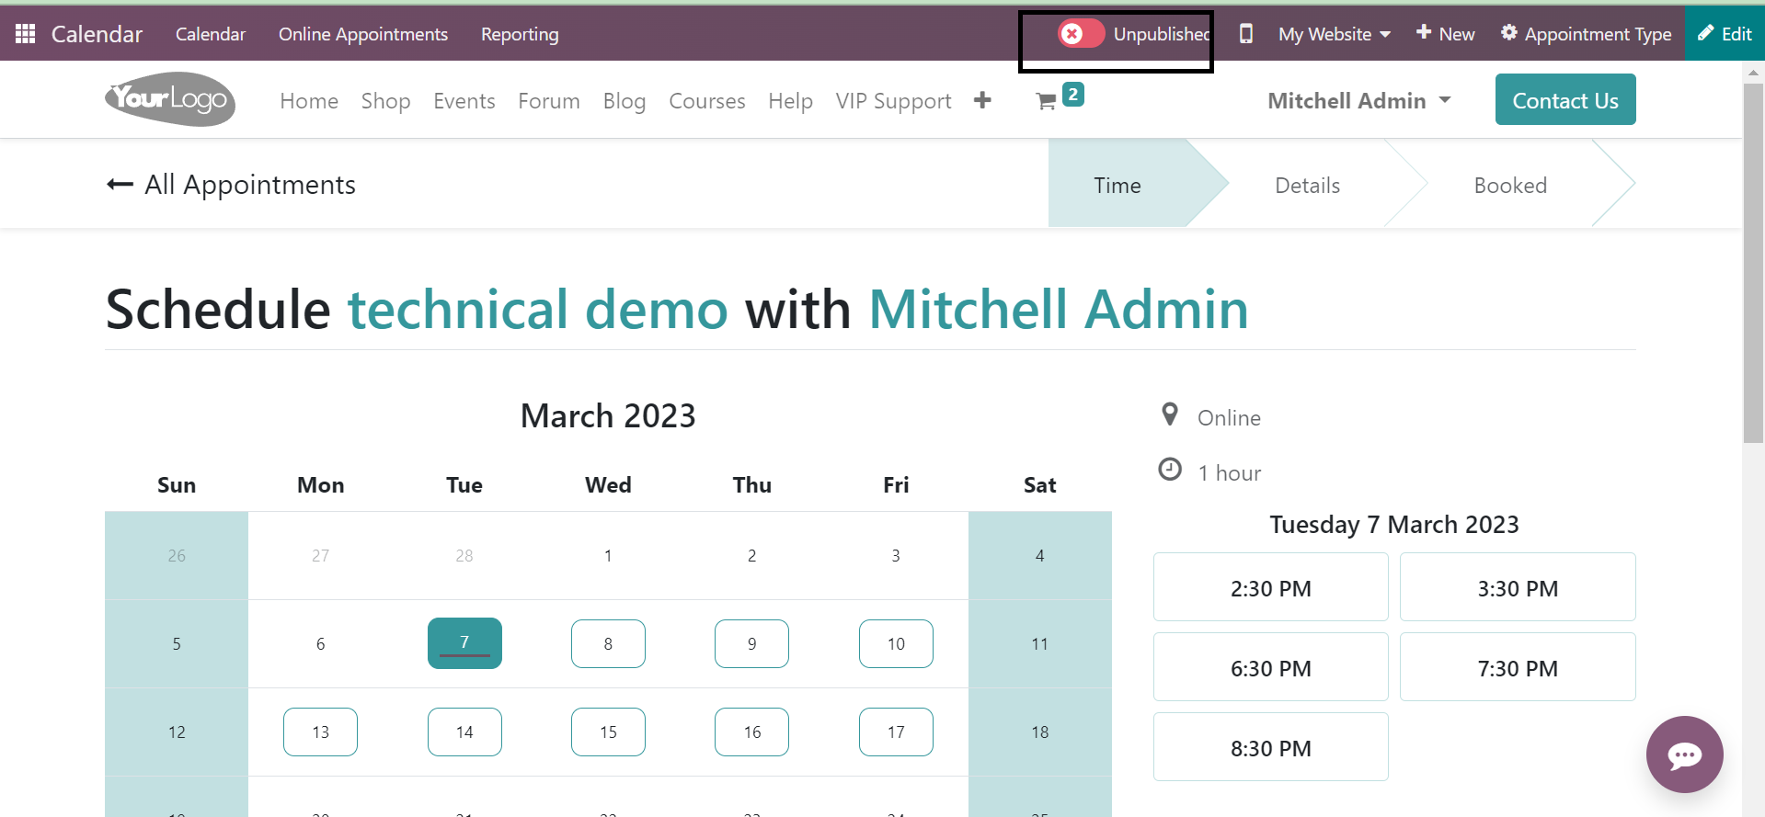Open the New content menu
Screen dimensions: 1765x817
pyautogui.click(x=1445, y=34)
